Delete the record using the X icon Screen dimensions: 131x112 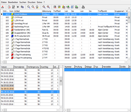[x=18, y=7]
